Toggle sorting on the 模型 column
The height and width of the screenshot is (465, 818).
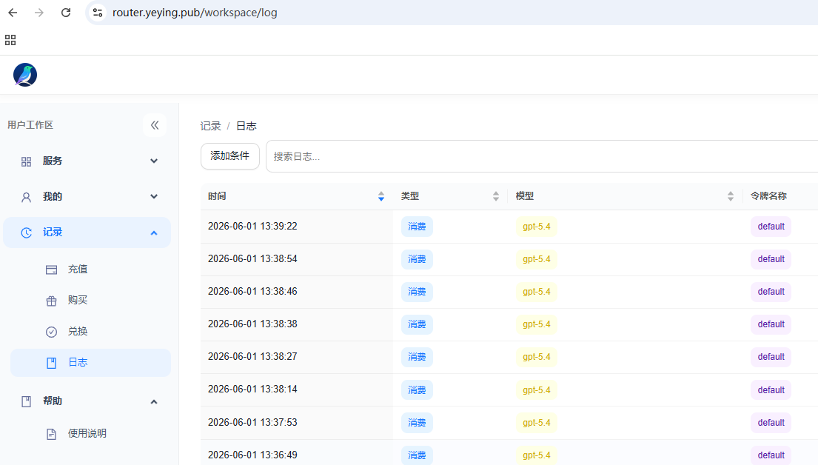(731, 196)
